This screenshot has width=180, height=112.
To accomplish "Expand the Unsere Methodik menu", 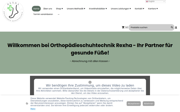I will [x=76, y=9].
